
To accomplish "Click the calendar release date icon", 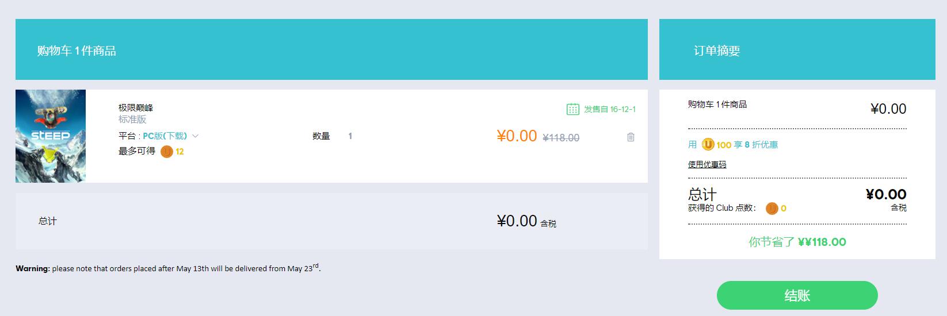I will 572,109.
